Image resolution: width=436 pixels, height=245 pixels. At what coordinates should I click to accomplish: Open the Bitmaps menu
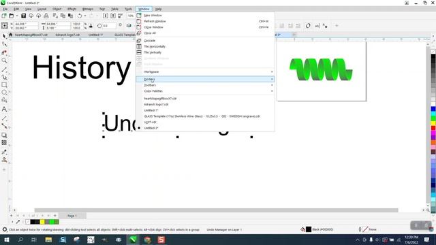pos(88,9)
